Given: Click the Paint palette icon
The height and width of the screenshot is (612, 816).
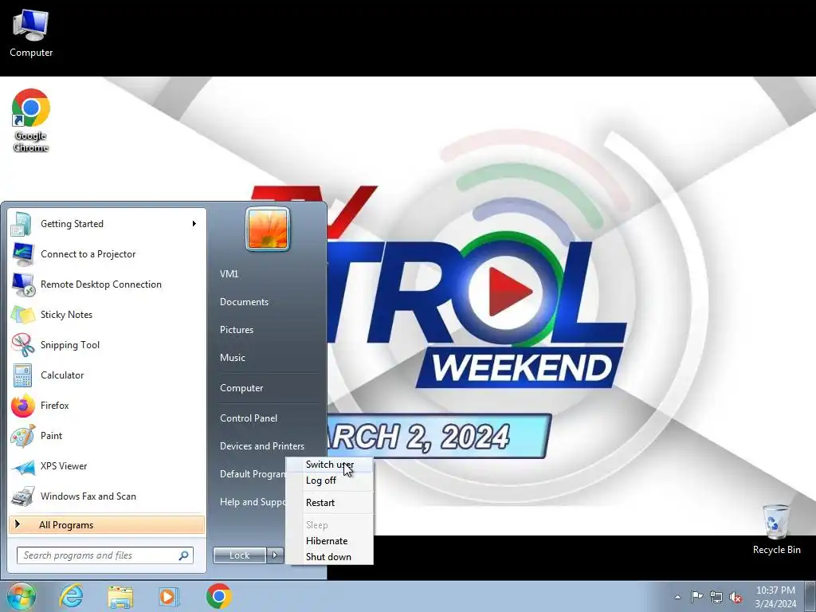Looking at the screenshot, I should (22, 436).
